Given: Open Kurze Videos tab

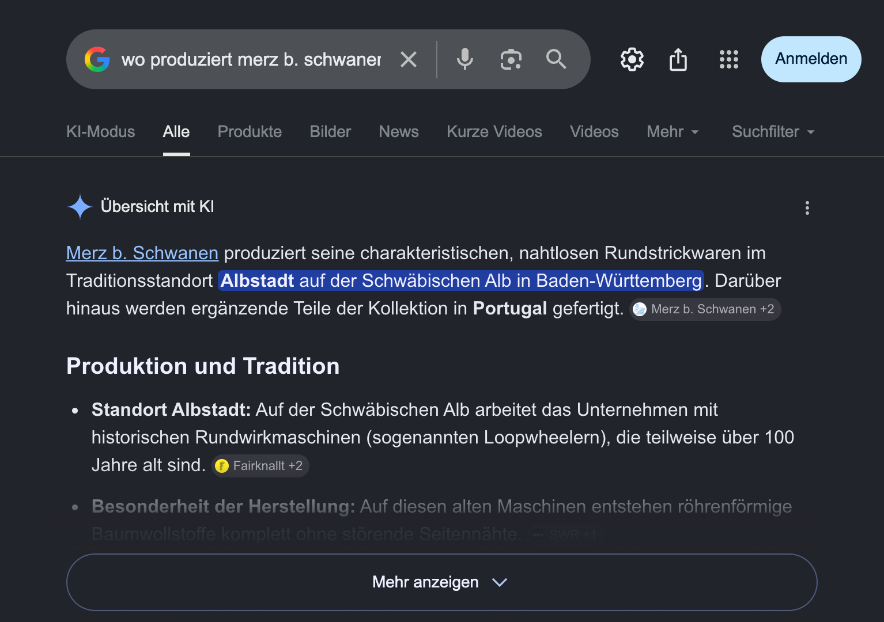Looking at the screenshot, I should tap(494, 132).
